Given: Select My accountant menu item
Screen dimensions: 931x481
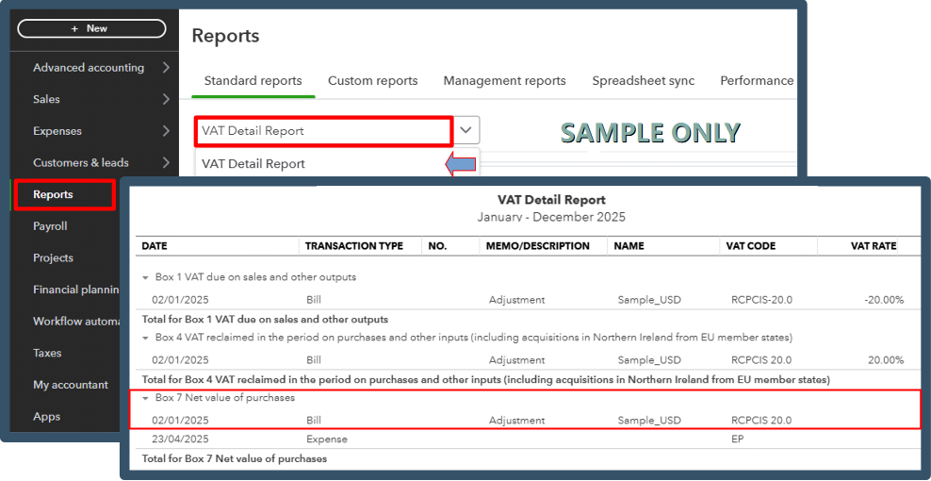Looking at the screenshot, I should pyautogui.click(x=71, y=385).
